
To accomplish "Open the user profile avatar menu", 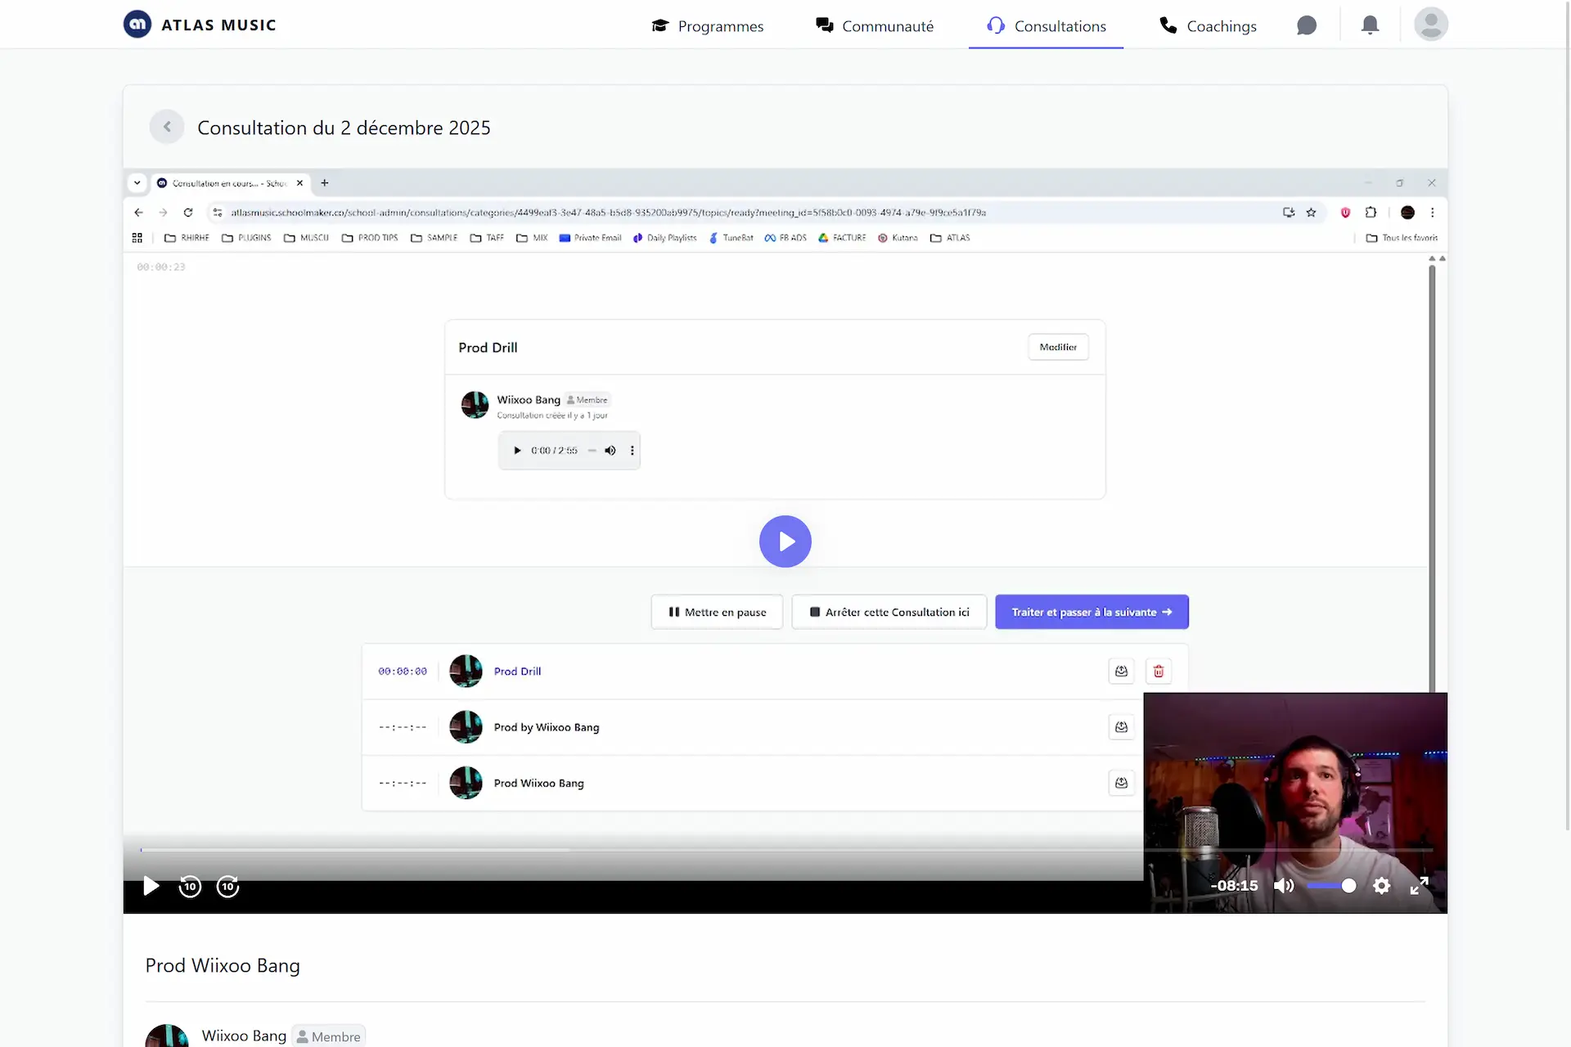I will pos(1430,25).
